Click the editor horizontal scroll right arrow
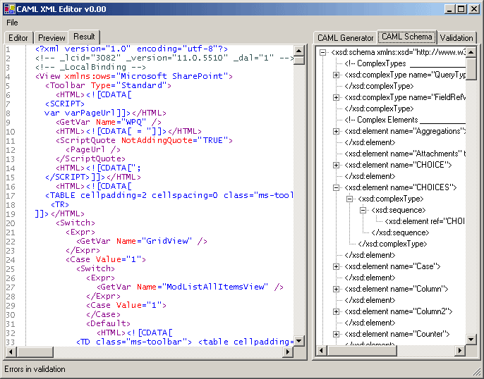 click(x=288, y=352)
